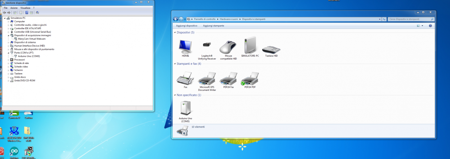Select the Logitech Unifying Receiver device icon
This screenshot has width=450, height=159.
(x=207, y=45)
